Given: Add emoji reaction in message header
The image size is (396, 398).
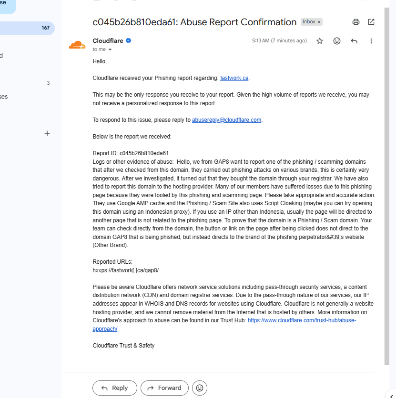Looking at the screenshot, I should (337, 41).
